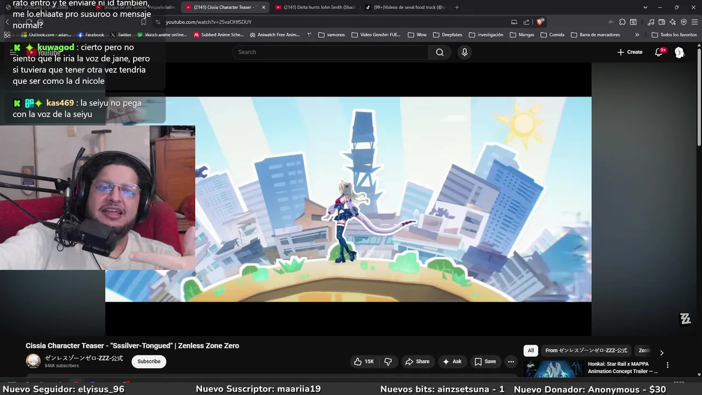
Task: Open the Mangas bookmark folder
Action: [522, 35]
